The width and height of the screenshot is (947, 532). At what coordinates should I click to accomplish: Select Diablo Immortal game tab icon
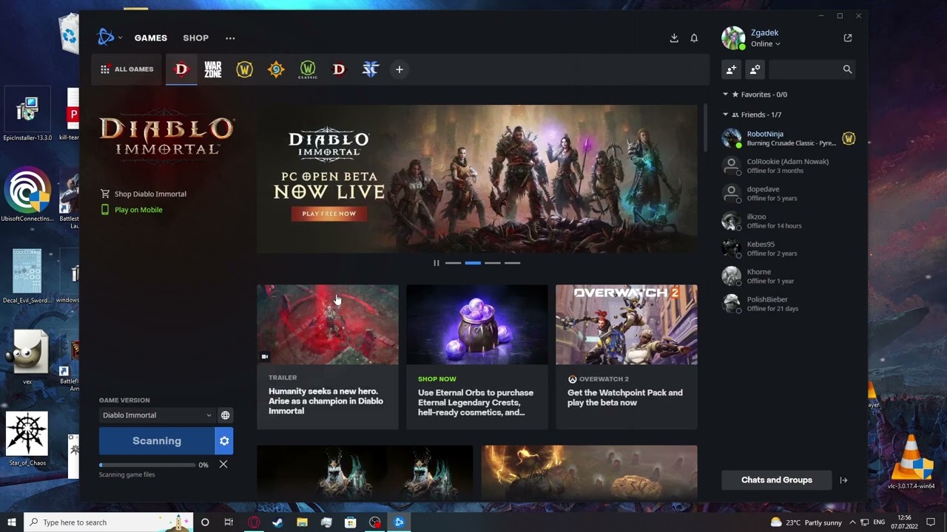tap(181, 69)
